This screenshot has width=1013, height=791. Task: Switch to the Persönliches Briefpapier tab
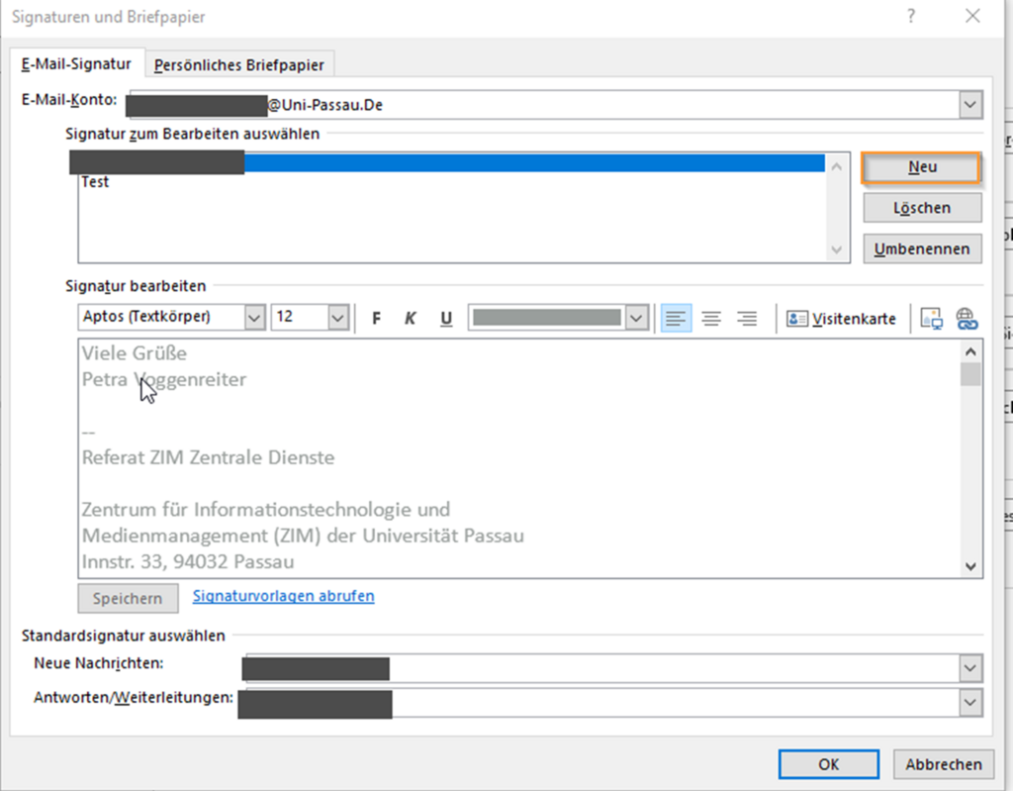coord(239,64)
